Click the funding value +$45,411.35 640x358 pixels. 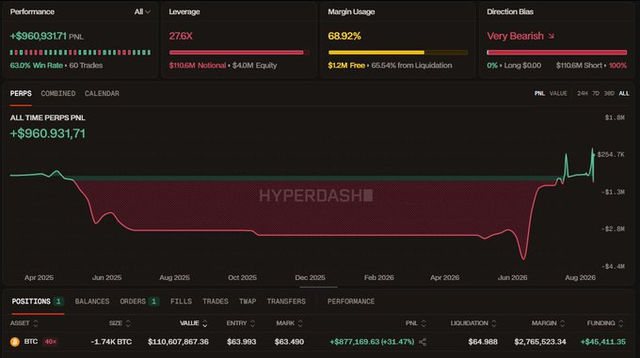pyautogui.click(x=603, y=342)
